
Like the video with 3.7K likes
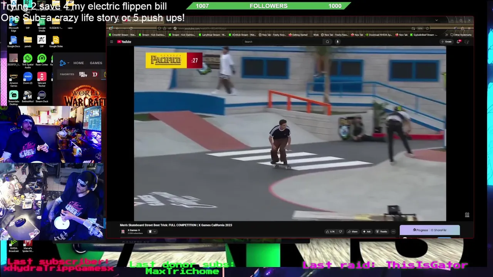(x=330, y=232)
